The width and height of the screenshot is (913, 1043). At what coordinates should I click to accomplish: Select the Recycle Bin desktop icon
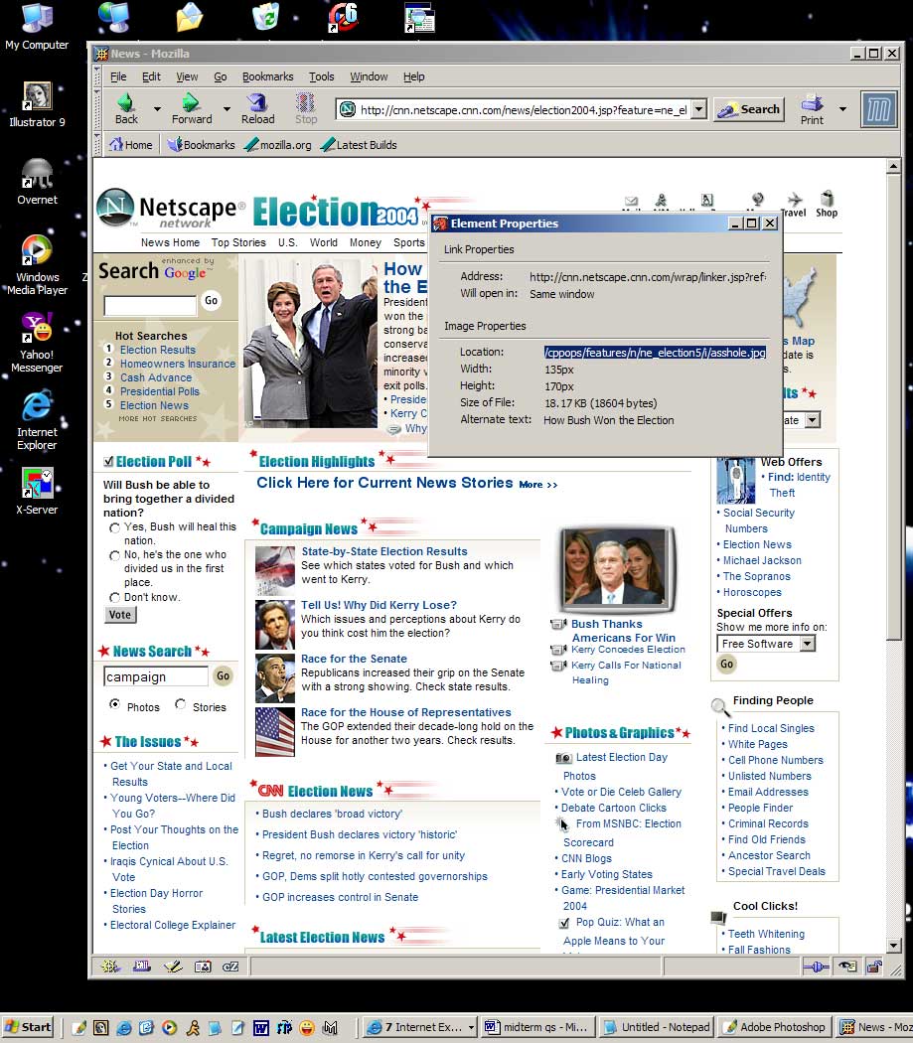click(265, 17)
